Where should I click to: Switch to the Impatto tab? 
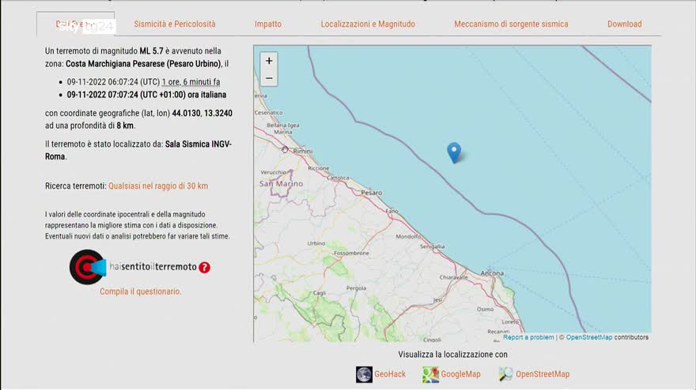pos(268,24)
